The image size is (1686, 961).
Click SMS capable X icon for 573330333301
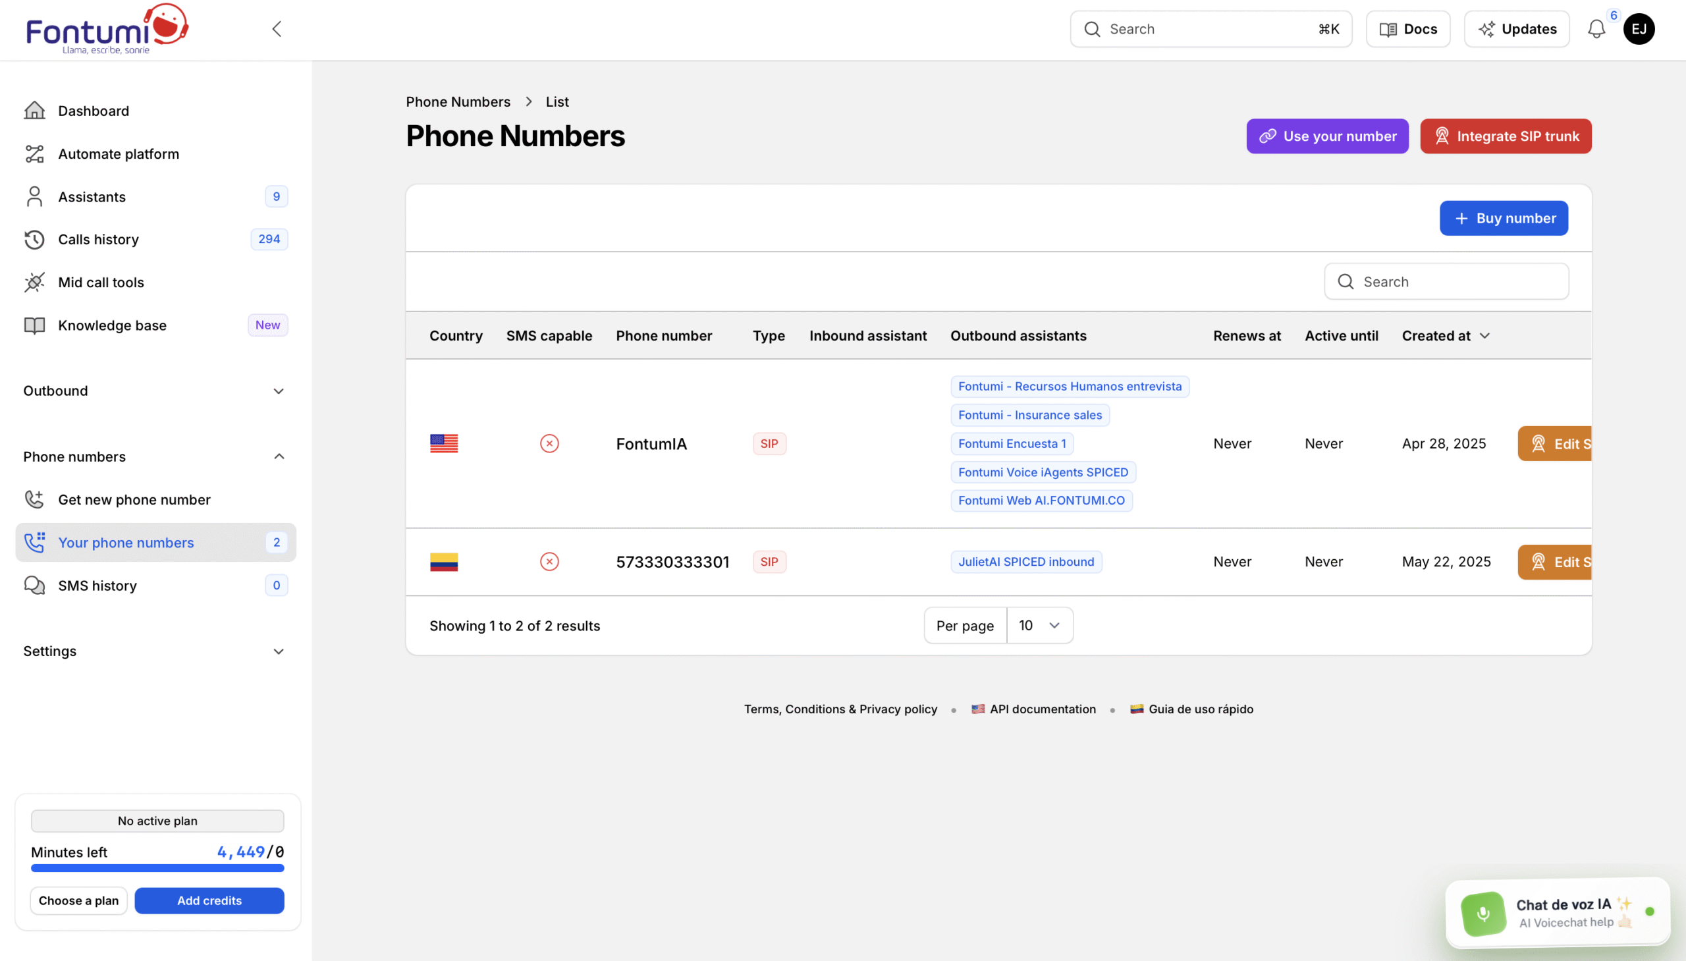click(549, 562)
